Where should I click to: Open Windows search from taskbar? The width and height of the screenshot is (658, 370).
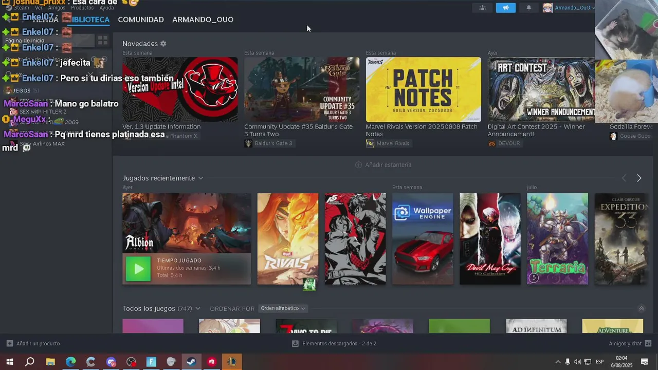(30, 362)
